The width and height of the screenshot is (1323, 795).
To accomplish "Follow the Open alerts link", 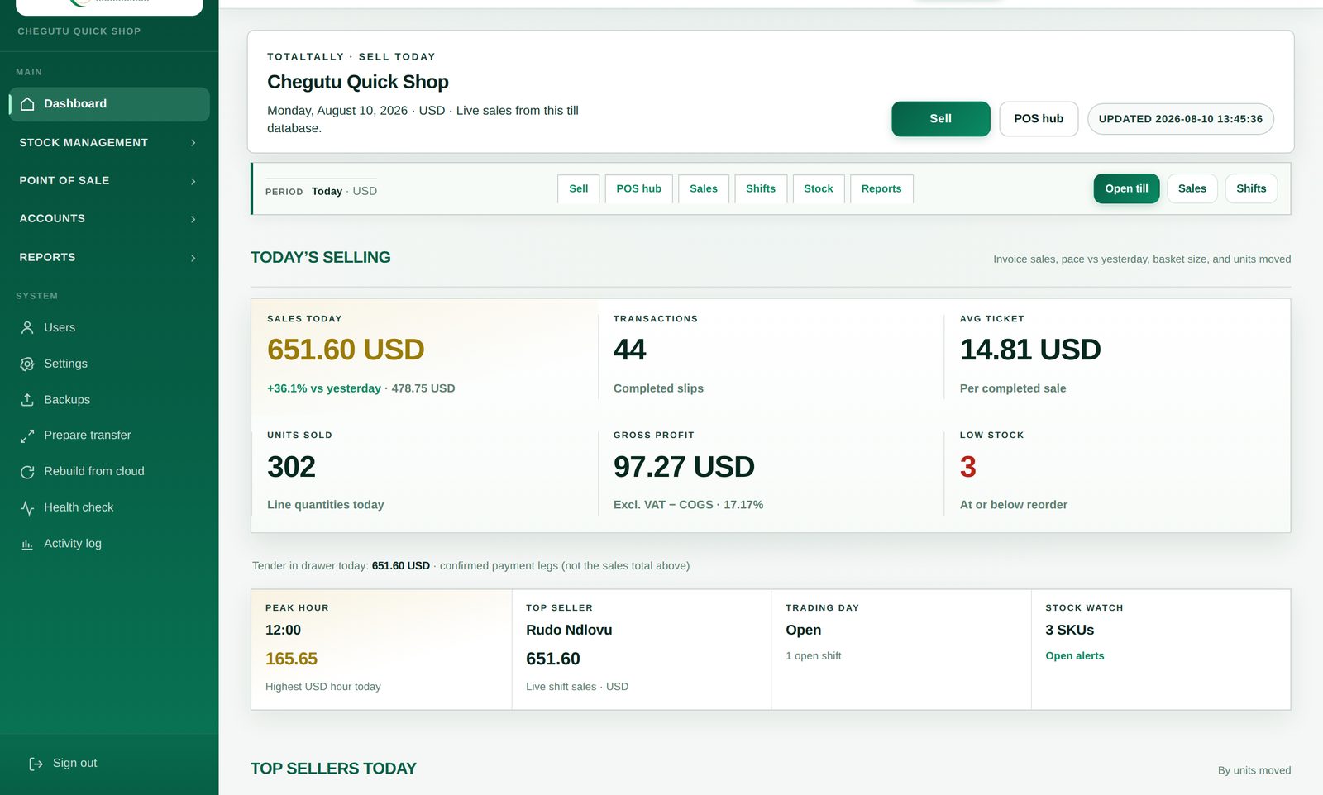I will coord(1075,656).
